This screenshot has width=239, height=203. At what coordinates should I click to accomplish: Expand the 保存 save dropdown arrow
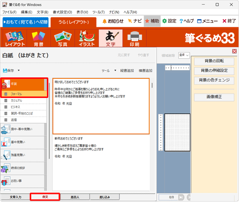19,70
